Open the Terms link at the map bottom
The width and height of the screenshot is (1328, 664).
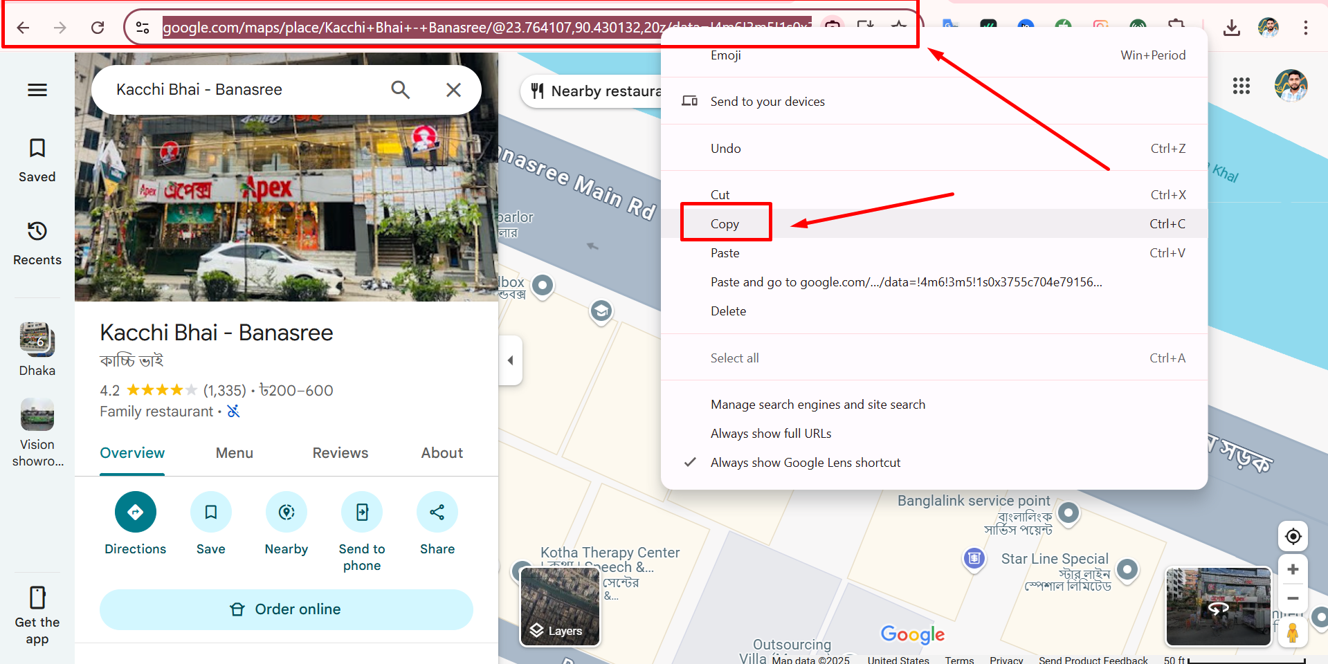[959, 660]
